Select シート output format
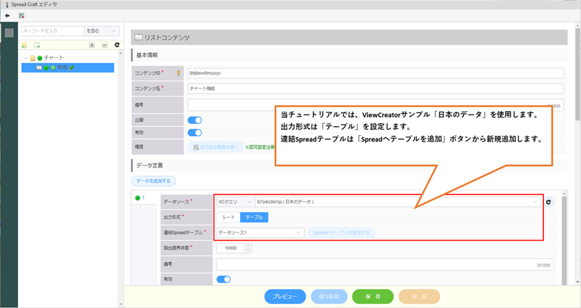 [228, 217]
